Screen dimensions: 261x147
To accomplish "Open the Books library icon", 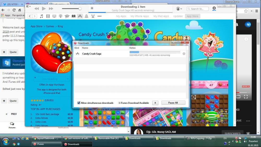I will click(x=74, y=16).
